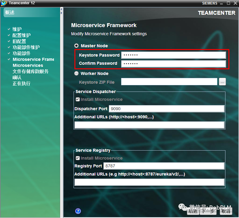Screen dimensions: 239x218
Task: Click the 后退 (Back) button
Action: click(193, 211)
